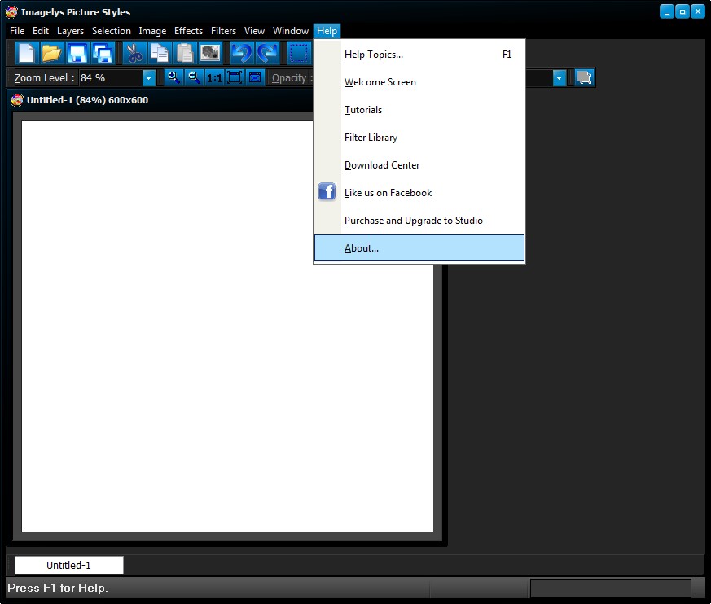Click the Zoom Out magnifier icon

pos(194,77)
